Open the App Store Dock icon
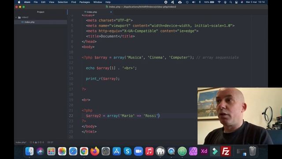Image resolution: width=282 pixels, height=159 pixels. click(x=116, y=151)
